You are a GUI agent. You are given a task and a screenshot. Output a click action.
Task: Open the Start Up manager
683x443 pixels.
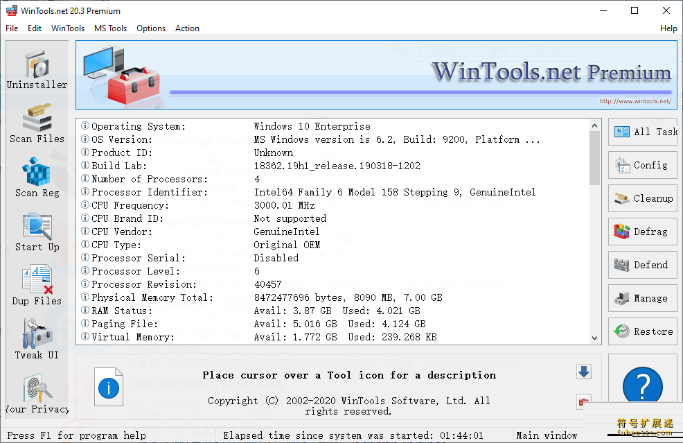[x=37, y=232]
